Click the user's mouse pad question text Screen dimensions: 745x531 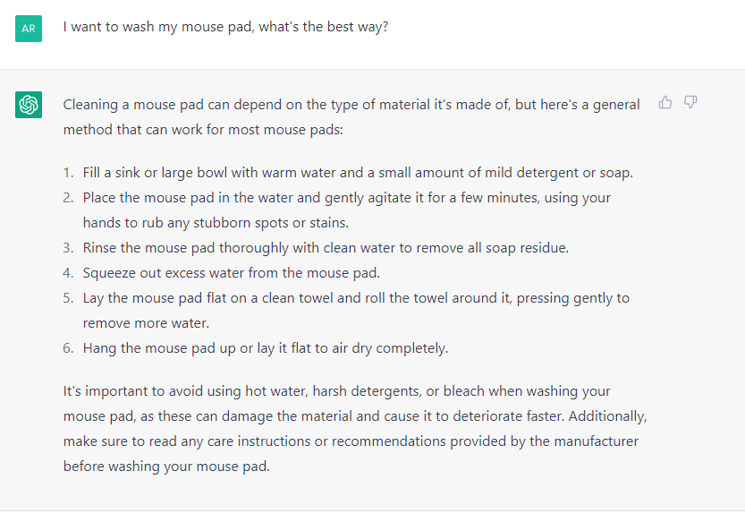(x=225, y=27)
